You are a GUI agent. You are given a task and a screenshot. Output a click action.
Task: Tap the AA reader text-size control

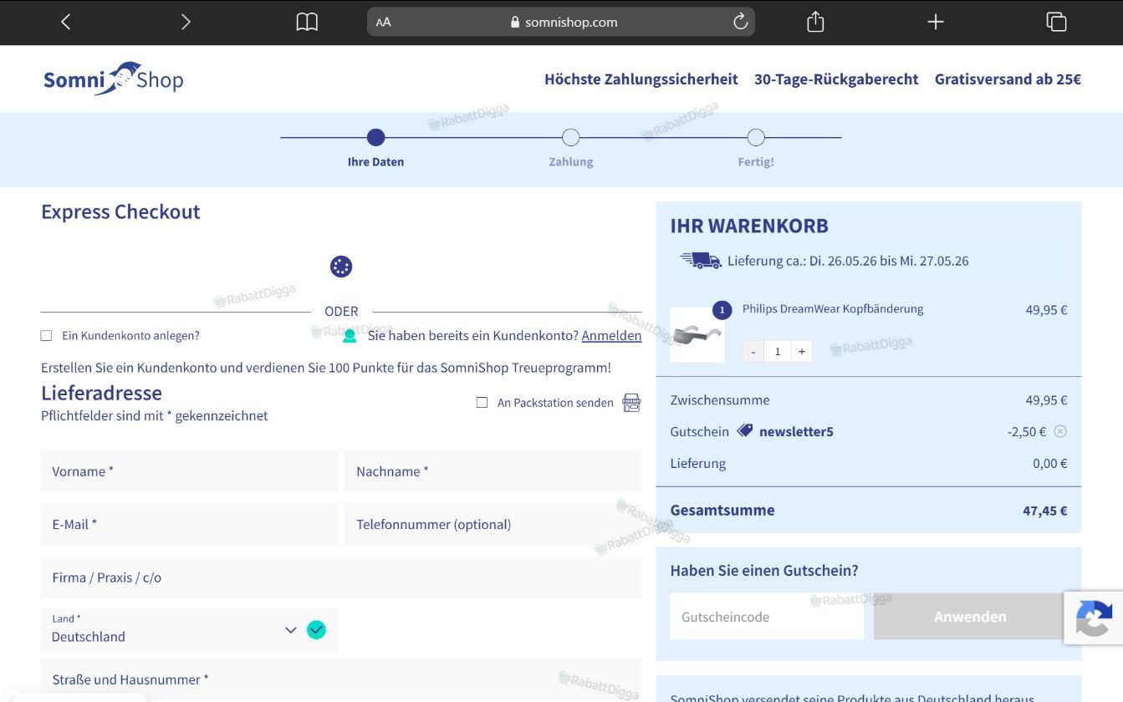click(x=383, y=23)
